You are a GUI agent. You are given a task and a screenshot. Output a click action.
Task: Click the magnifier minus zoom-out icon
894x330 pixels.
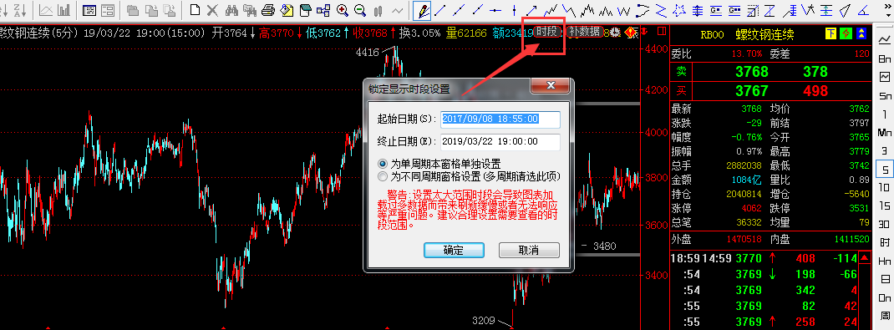click(x=360, y=10)
